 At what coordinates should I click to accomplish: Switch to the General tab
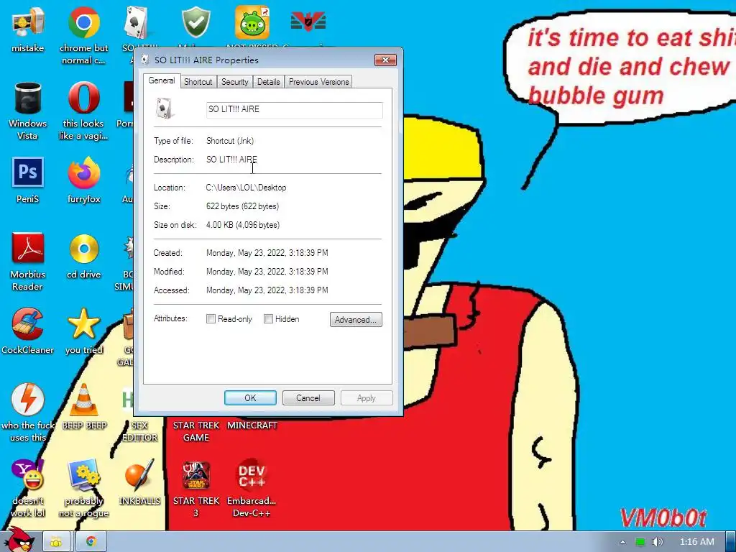[x=162, y=80]
